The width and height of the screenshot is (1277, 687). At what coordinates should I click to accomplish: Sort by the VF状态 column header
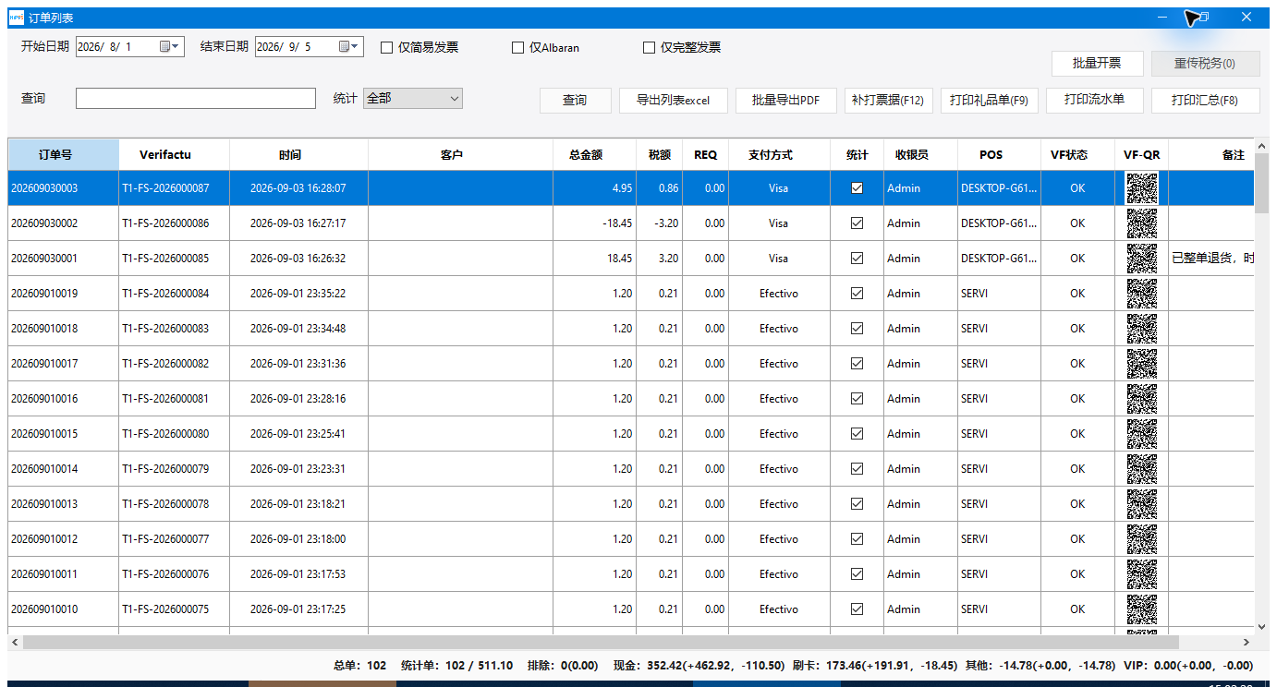[1078, 154]
